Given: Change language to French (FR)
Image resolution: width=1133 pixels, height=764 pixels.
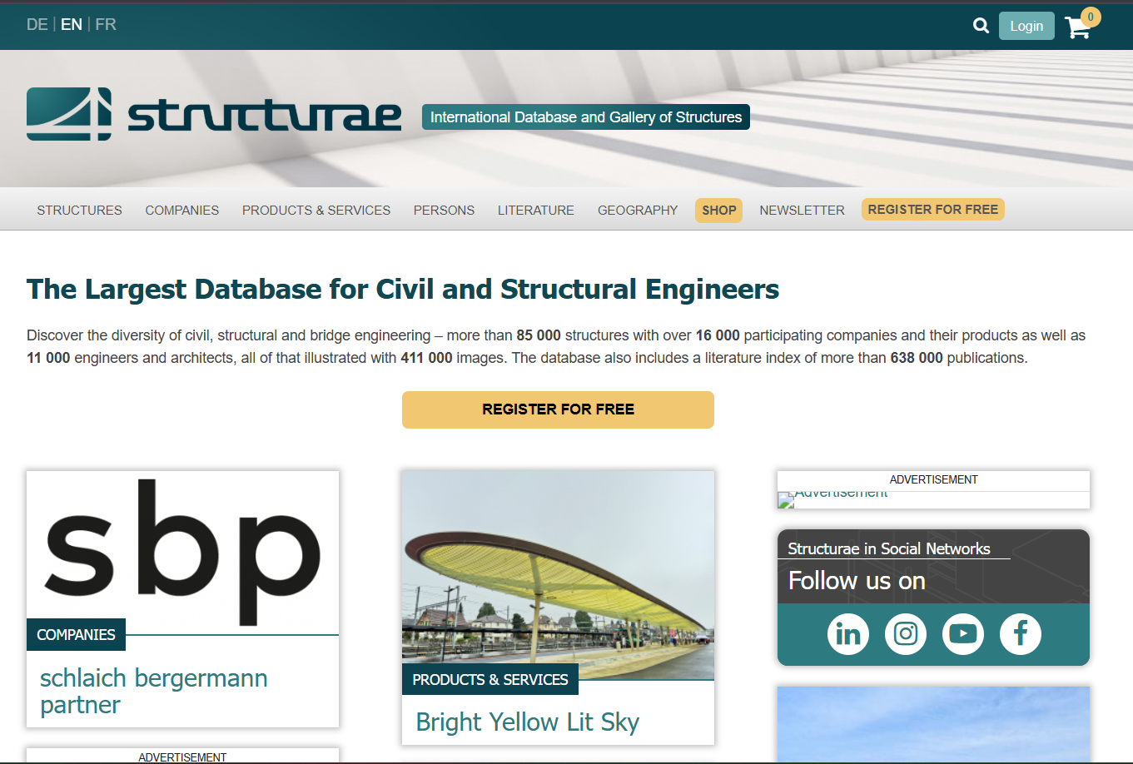Looking at the screenshot, I should (106, 25).
